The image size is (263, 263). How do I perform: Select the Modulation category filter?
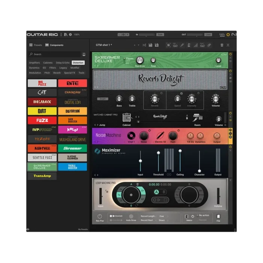pos(35,73)
